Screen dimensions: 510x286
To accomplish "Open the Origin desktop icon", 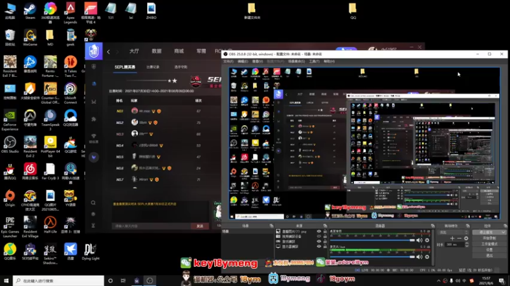I will pos(10,198).
